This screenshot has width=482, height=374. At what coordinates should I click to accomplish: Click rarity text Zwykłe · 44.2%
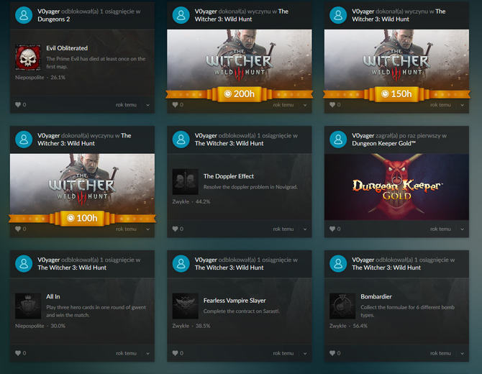191,201
